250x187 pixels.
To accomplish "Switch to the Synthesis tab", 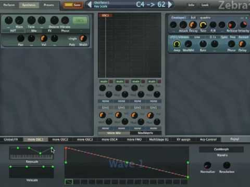I will click(x=29, y=5).
